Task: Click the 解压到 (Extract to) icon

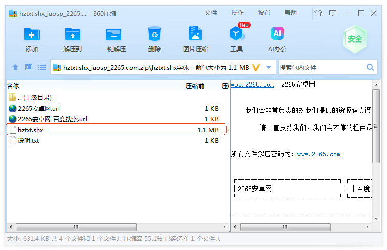Action: [73, 34]
